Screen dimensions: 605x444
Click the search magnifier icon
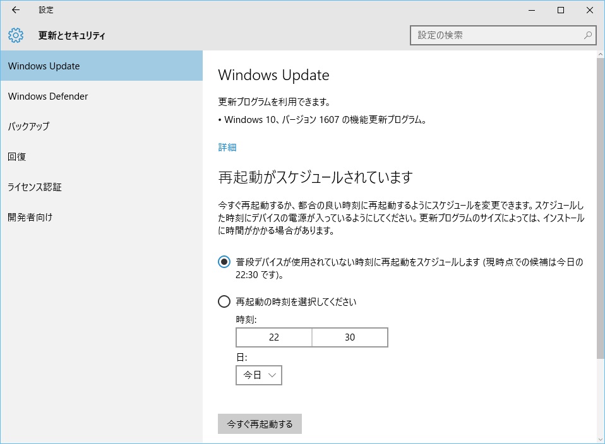coord(588,35)
